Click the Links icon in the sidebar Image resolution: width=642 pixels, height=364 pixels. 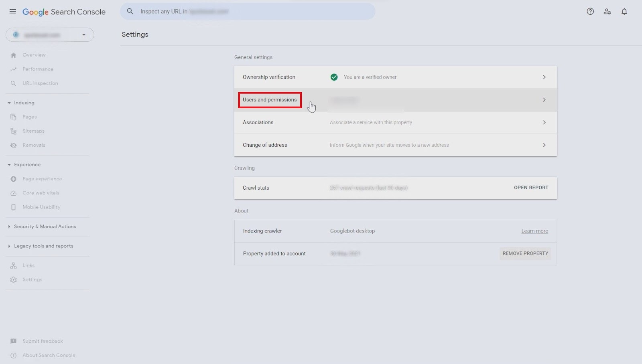[13, 265]
